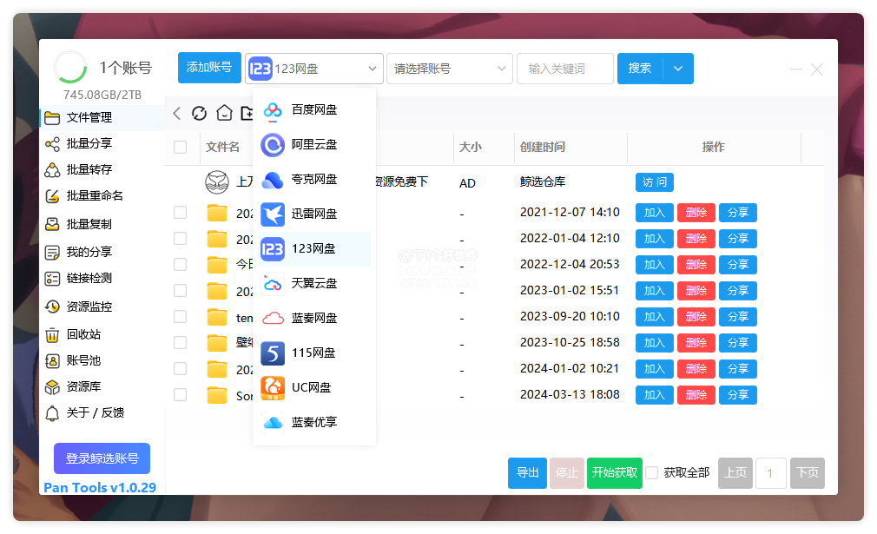
Task: Tick the select-all checkbox in the header row
Action: point(180,148)
